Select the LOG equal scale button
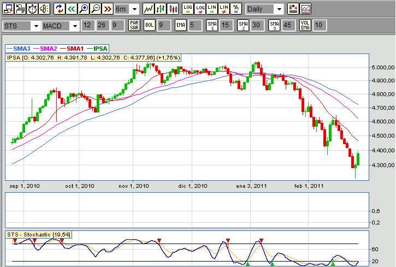The height and width of the screenshot is (267, 396). (188, 9)
